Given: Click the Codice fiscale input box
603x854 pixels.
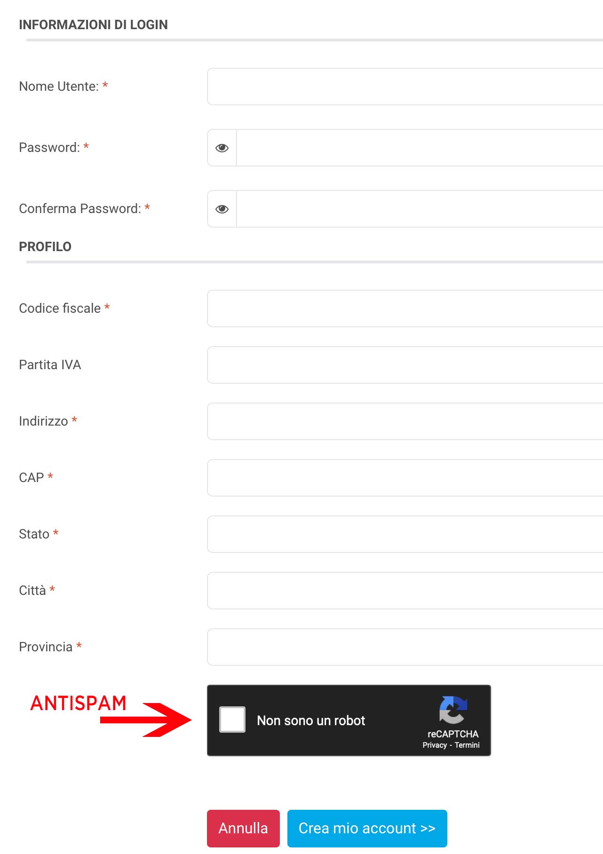Looking at the screenshot, I should coord(405,308).
